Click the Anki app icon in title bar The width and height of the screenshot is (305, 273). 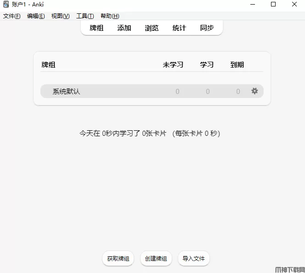click(x=6, y=4)
